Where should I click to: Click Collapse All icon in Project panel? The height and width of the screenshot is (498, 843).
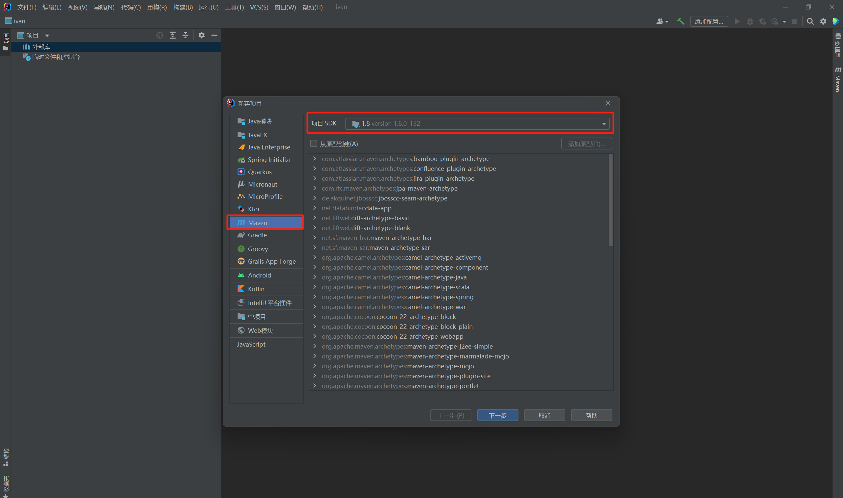(x=185, y=35)
